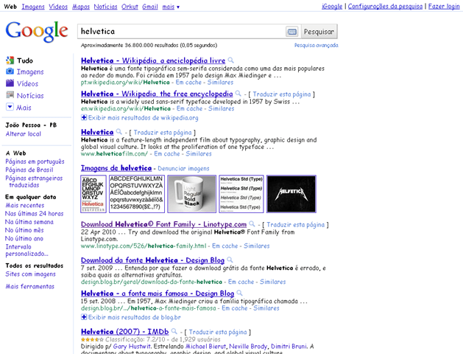The width and height of the screenshot is (463, 354).
Task: Open the white mug image thumbnail
Action: click(192, 194)
